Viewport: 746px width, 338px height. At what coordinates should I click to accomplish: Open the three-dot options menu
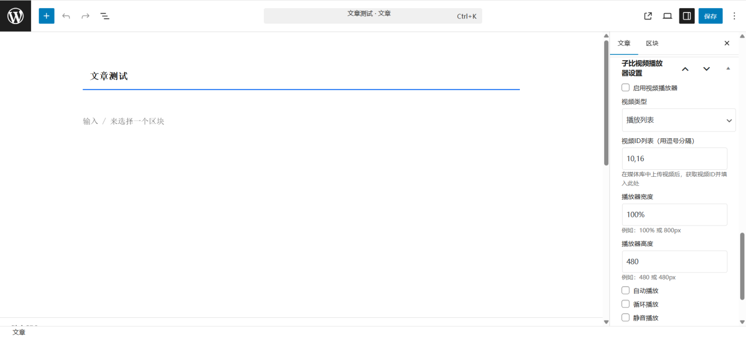coord(734,16)
